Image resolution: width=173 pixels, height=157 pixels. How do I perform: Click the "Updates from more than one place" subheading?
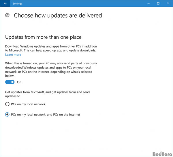click(43, 37)
